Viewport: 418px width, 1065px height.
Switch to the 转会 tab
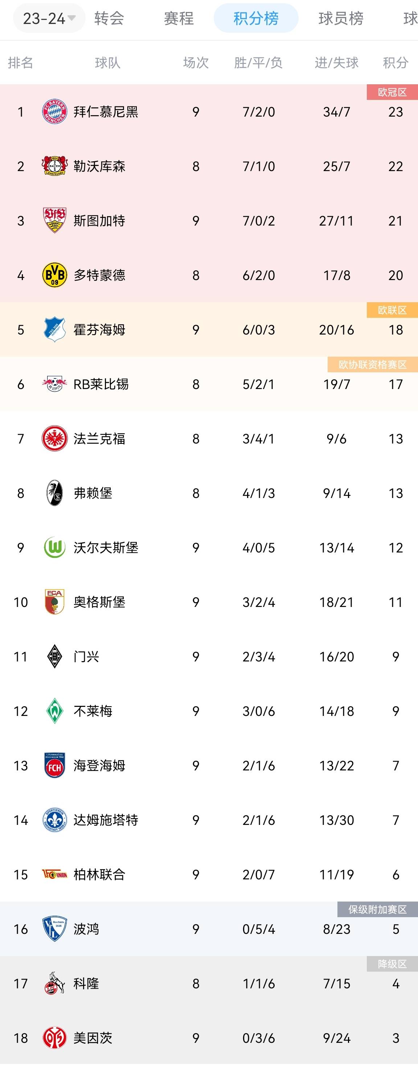point(109,18)
